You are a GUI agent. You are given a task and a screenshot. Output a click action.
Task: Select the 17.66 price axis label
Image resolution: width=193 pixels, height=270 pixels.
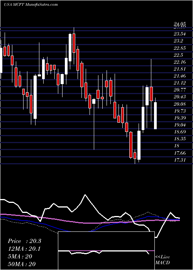point(180,153)
